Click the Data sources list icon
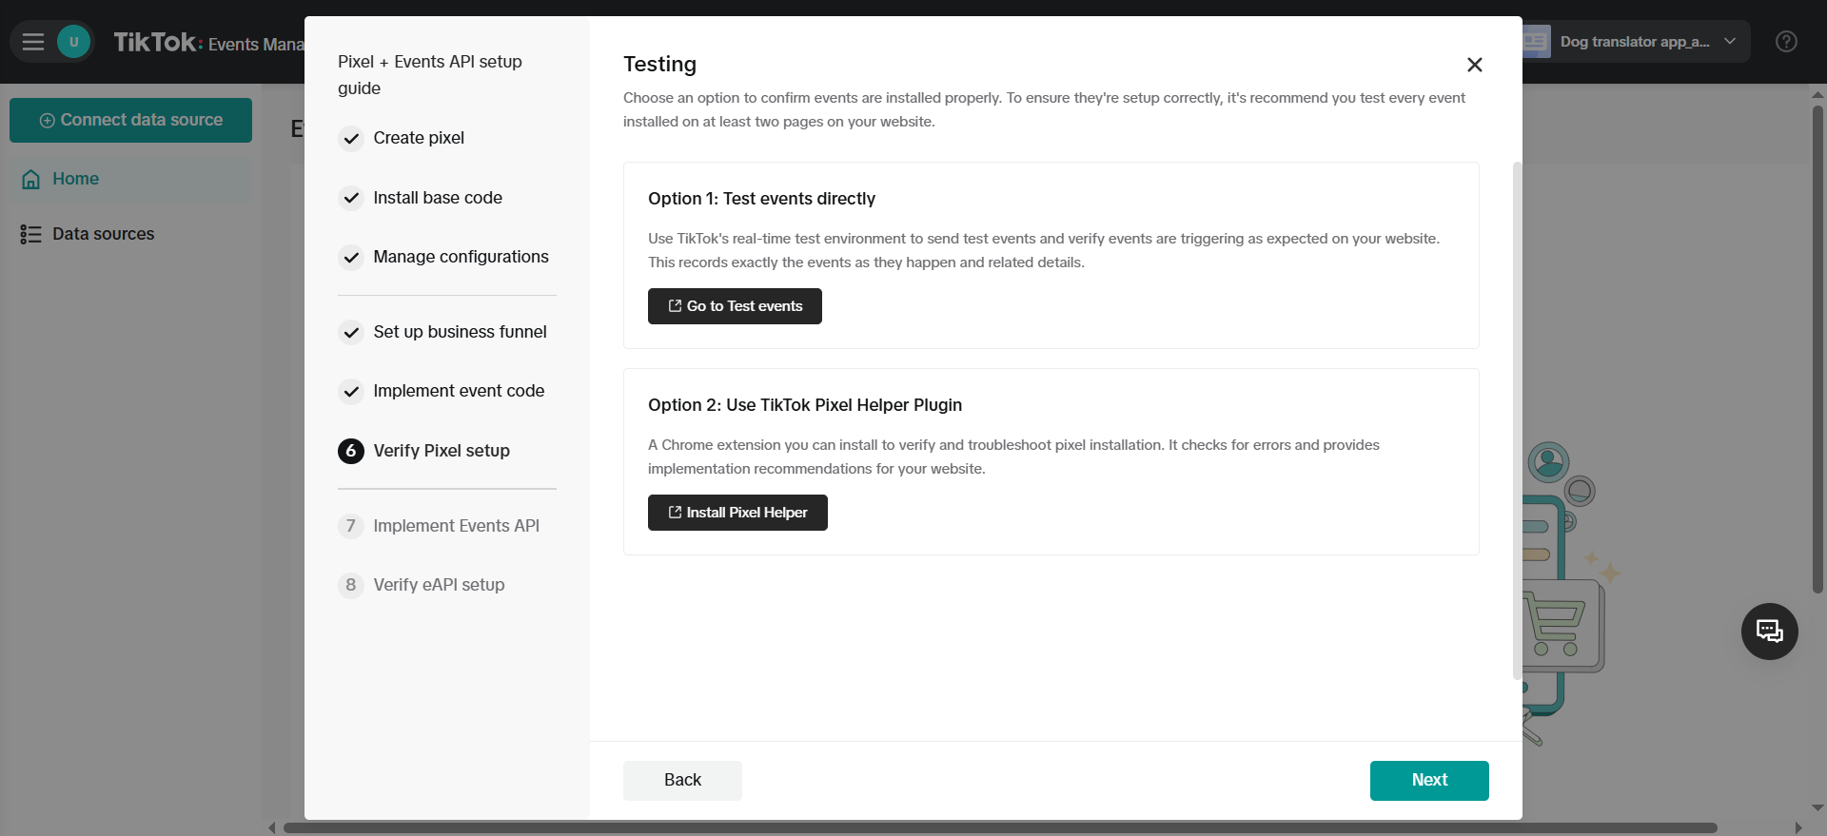Viewport: 1827px width, 836px height. tap(31, 234)
